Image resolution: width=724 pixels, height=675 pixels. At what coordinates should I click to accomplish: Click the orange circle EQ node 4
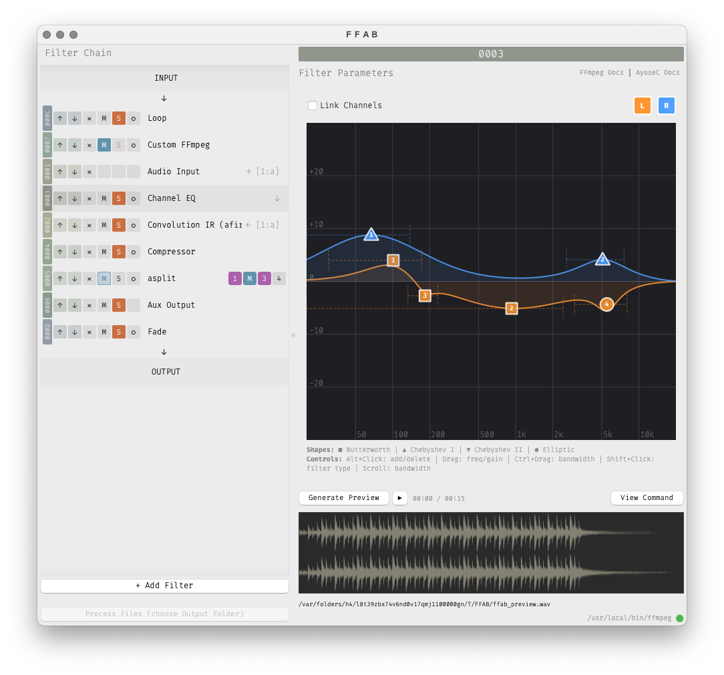click(606, 304)
